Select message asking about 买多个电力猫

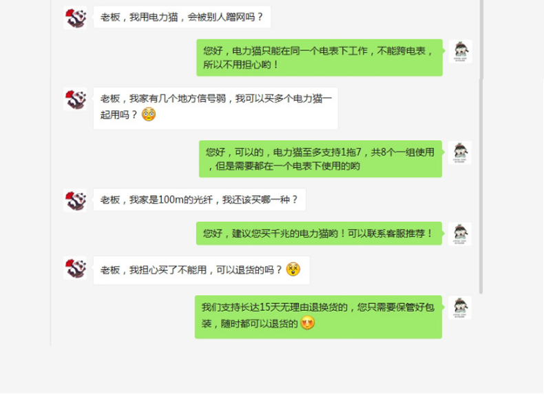(216, 108)
